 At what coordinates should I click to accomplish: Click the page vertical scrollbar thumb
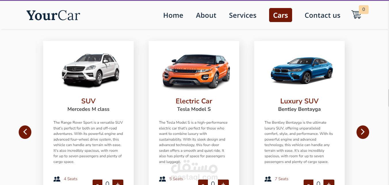click(388, 97)
